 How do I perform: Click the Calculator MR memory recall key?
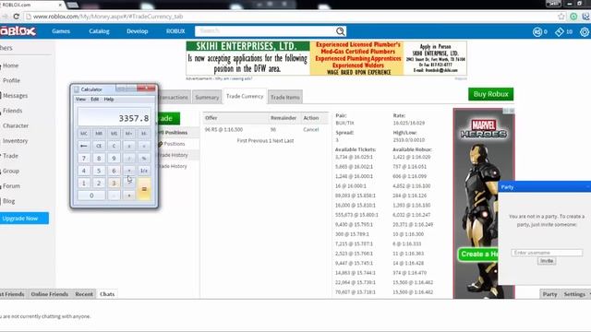99,133
